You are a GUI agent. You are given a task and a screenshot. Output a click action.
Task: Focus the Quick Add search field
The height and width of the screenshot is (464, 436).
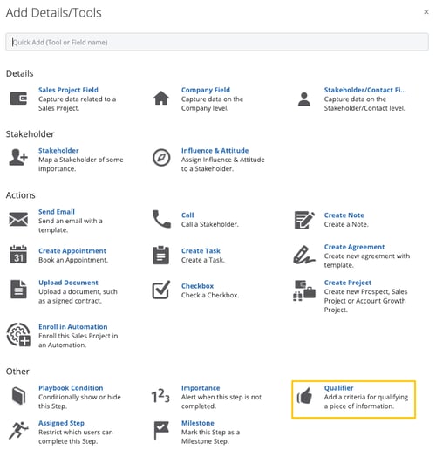[217, 42]
